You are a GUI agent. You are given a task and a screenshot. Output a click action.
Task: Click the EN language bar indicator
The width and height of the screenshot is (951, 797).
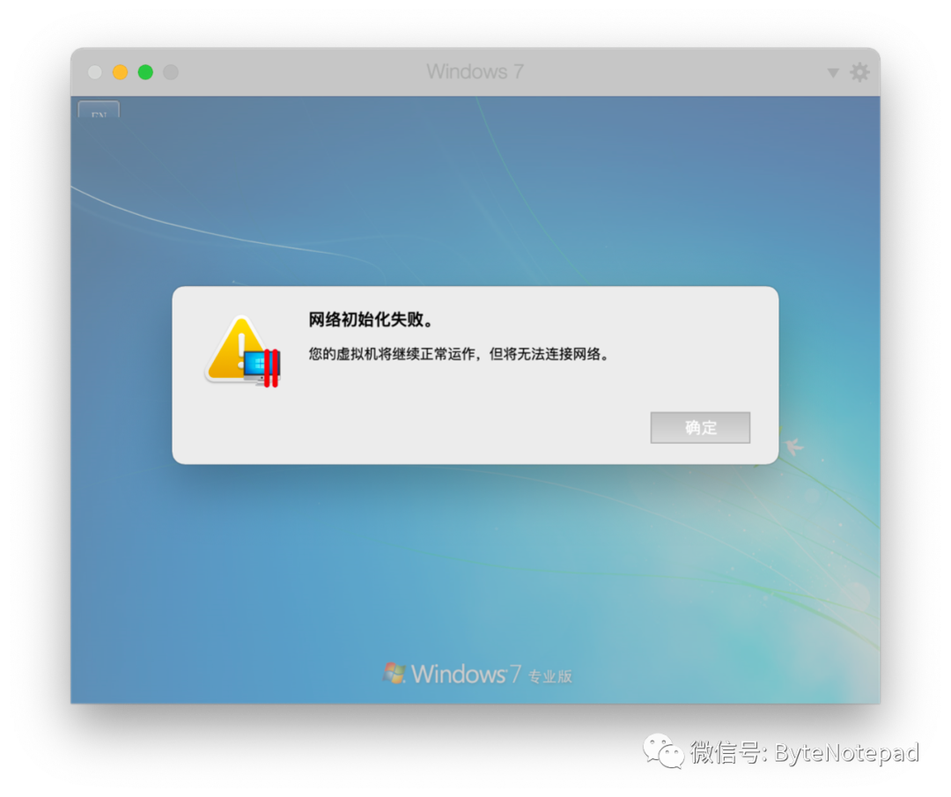point(99,110)
